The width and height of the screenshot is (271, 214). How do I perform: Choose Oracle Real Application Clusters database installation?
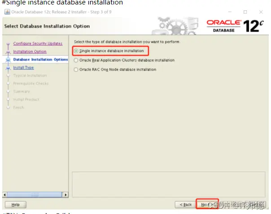pyautogui.click(x=76, y=60)
